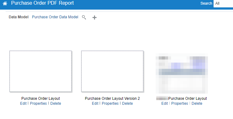Image resolution: width=233 pixels, height=119 pixels.
Task: Edit Purchase Order Layout Version 2
Action: coord(95,104)
